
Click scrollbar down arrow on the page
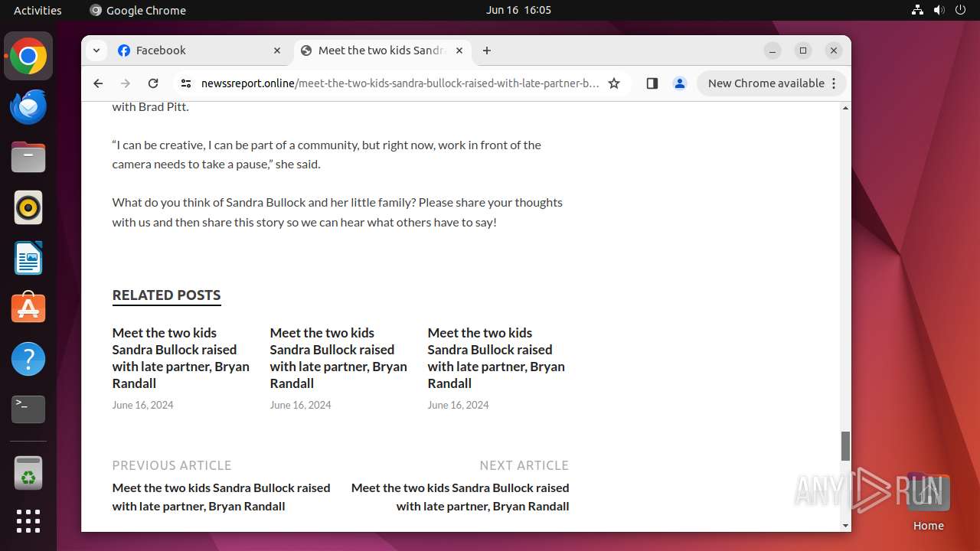[845, 526]
